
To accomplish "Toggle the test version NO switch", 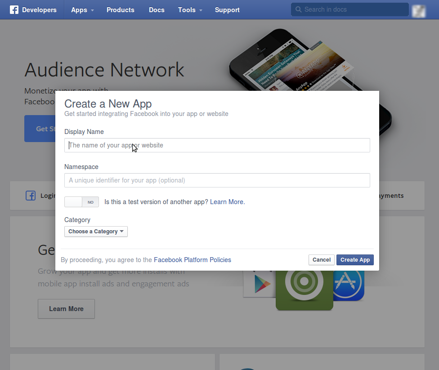I will (x=81, y=202).
